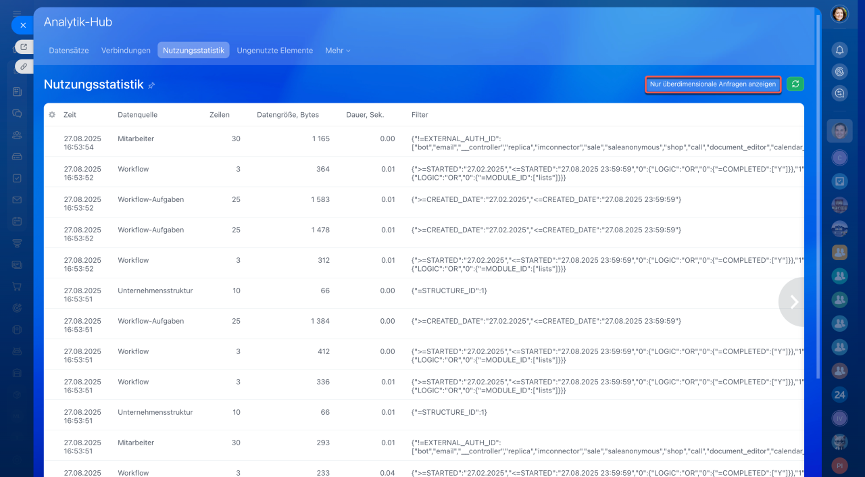Click the Dauer, Sek. column header
Screen dimensions: 865x477
[365, 115]
